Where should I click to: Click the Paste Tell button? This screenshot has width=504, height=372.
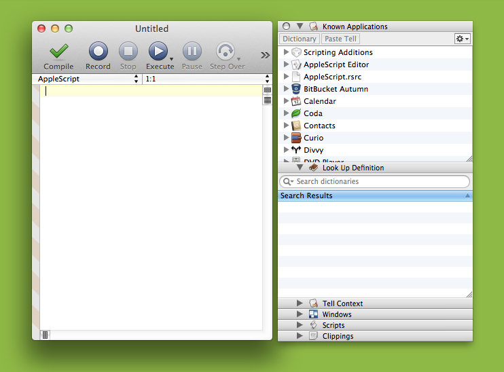tap(340, 39)
